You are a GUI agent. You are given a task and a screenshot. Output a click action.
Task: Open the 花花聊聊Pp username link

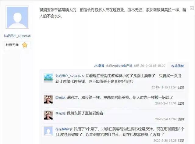point(64,129)
